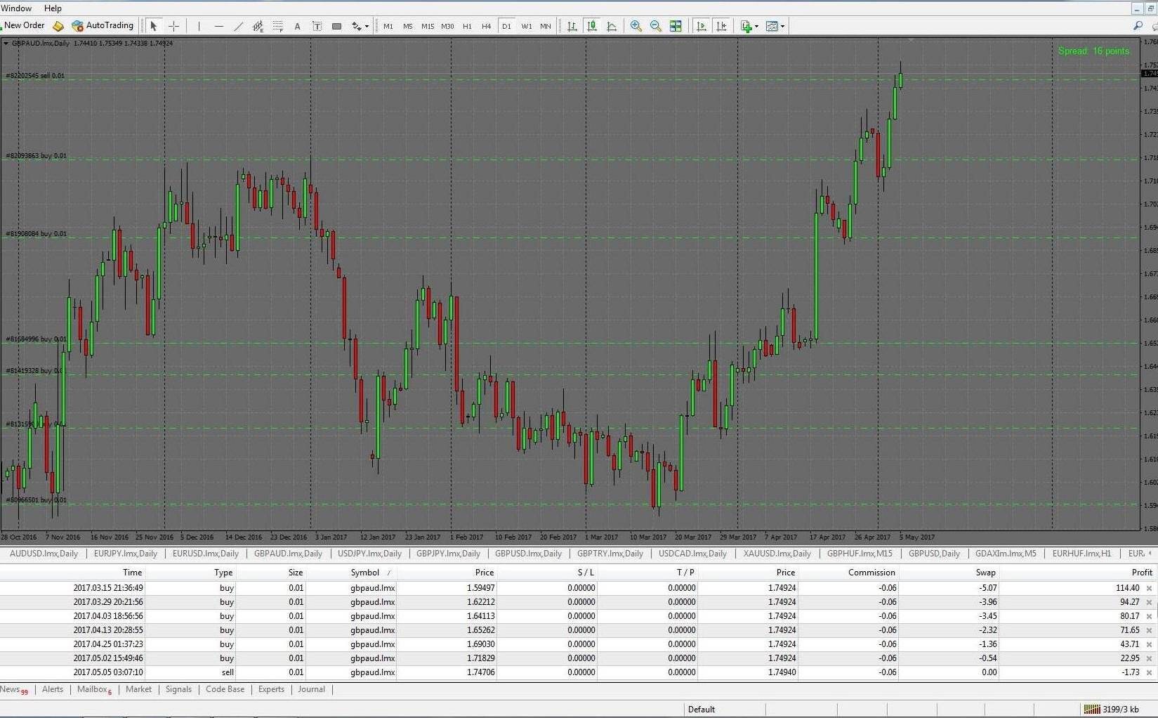The image size is (1158, 718).
Task: Toggle the chart shift setting
Action: tap(721, 26)
